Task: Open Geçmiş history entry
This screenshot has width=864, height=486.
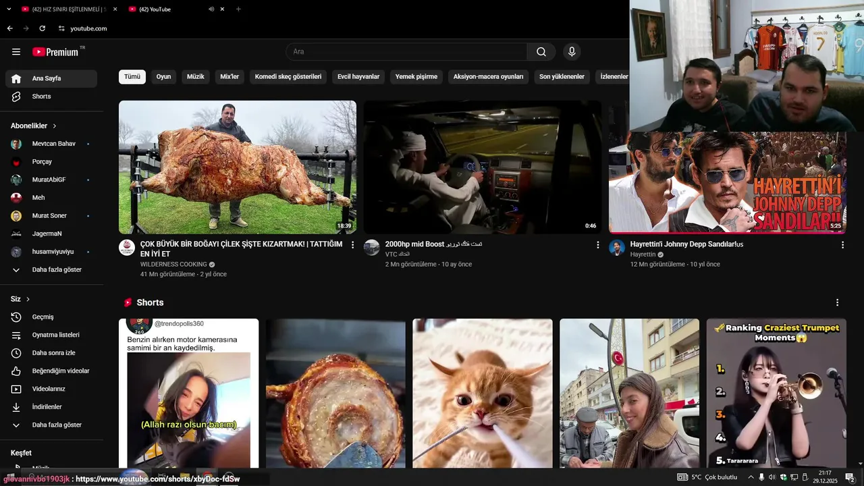Action: coord(51,317)
